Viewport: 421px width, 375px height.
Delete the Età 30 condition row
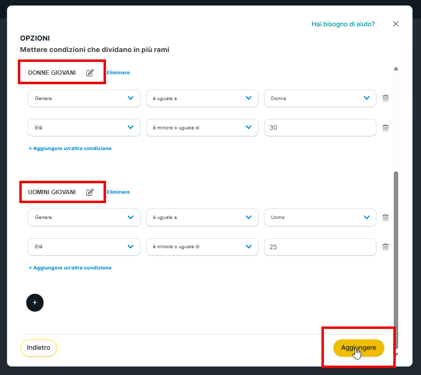point(385,128)
